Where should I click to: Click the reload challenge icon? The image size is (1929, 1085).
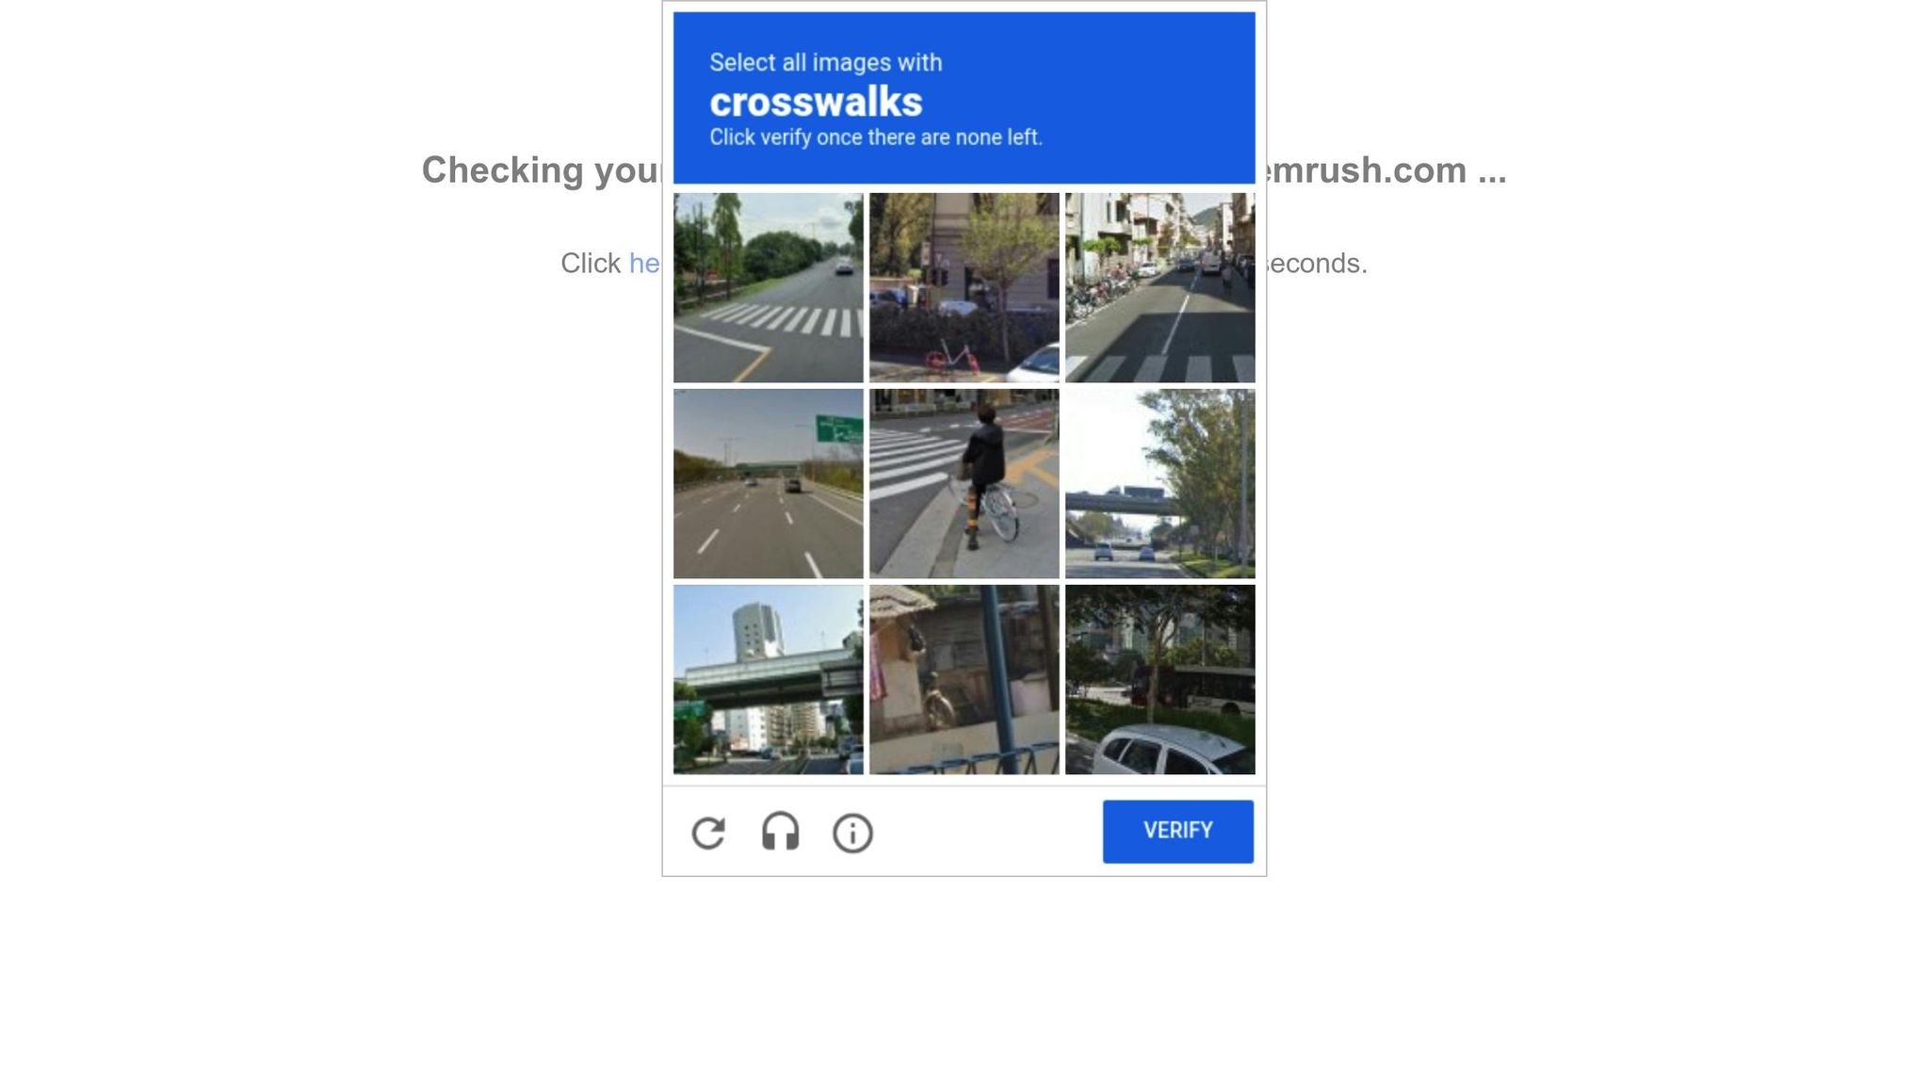[708, 834]
